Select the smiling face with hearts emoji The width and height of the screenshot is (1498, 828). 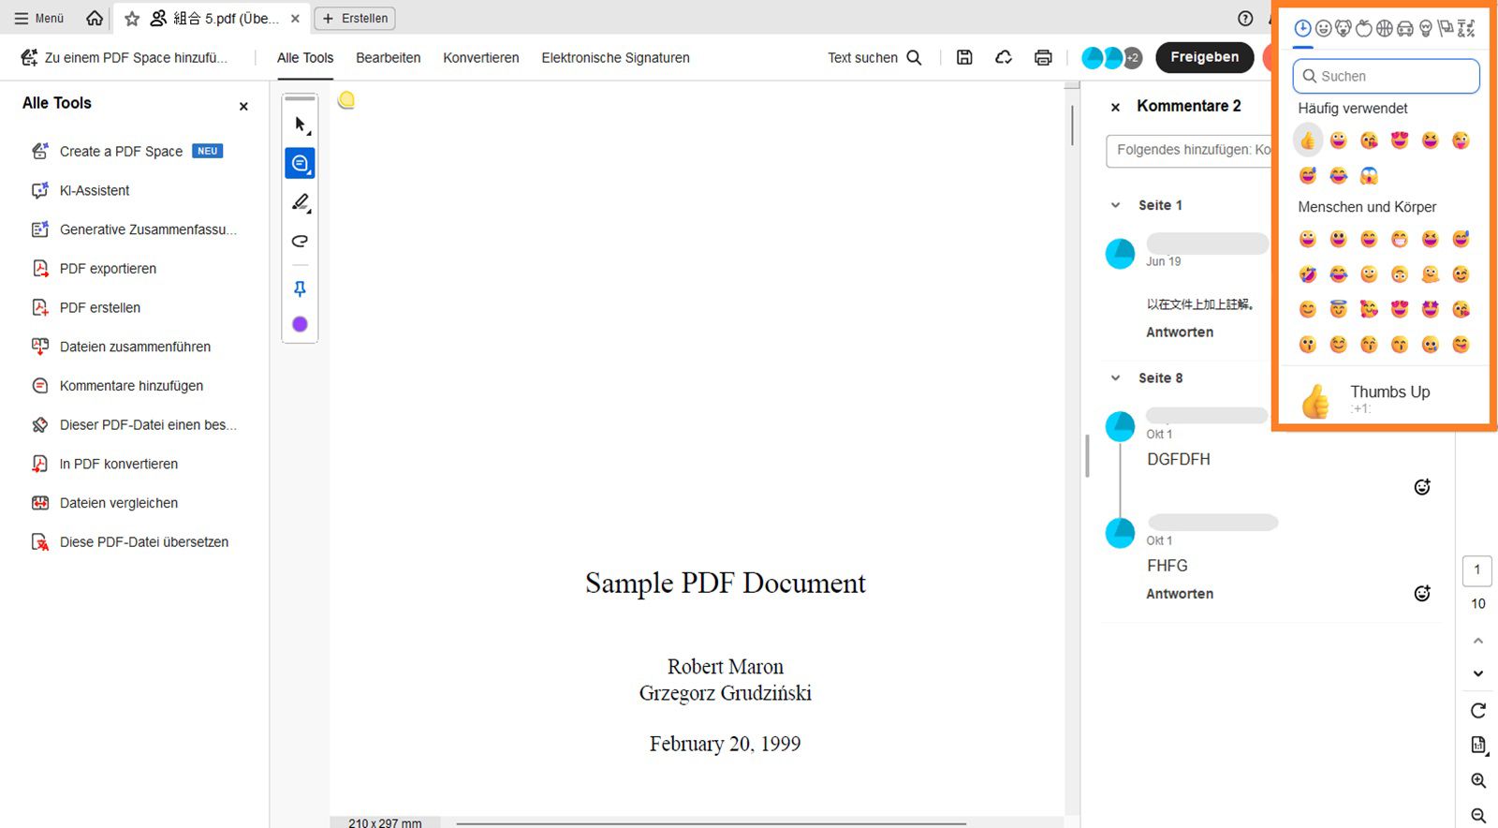[x=1369, y=309]
